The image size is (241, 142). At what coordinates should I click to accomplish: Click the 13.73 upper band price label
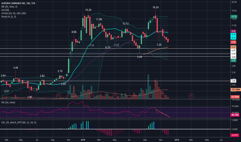coord(234,17)
